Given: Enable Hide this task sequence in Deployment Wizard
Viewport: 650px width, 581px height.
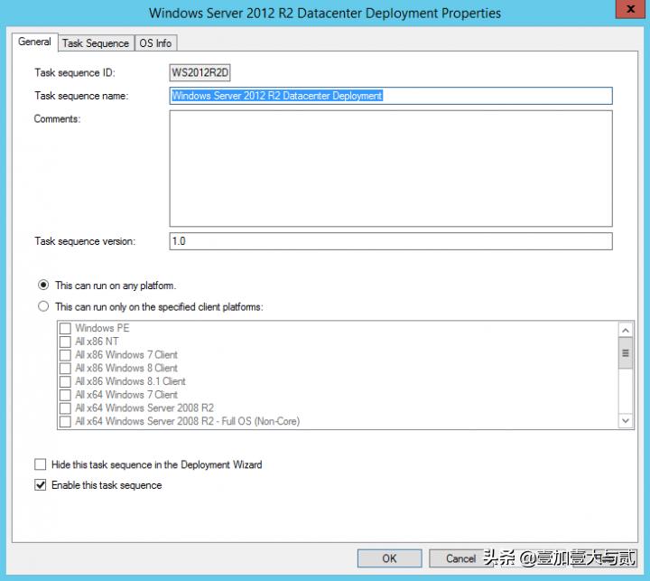Looking at the screenshot, I should (41, 464).
